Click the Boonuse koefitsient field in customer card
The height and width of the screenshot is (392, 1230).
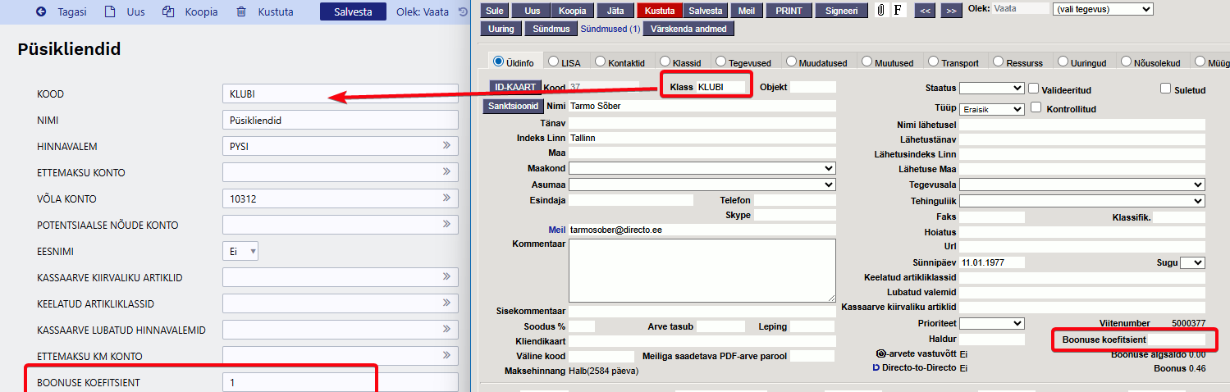pyautogui.click(x=1176, y=340)
